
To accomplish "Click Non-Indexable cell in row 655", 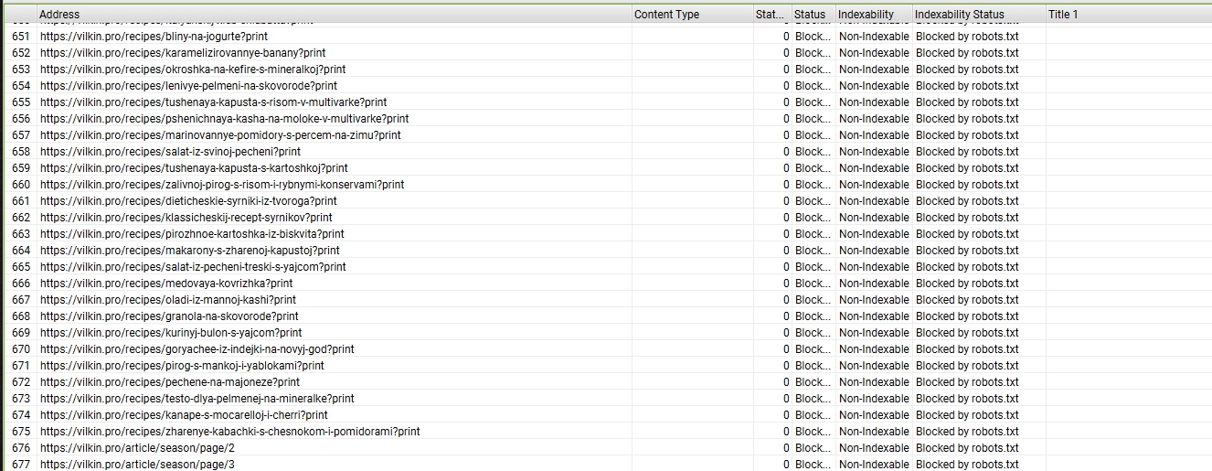I will click(874, 102).
